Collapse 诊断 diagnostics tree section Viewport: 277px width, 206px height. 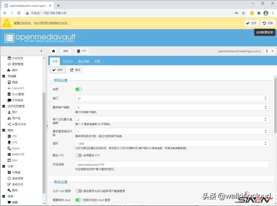4,166
